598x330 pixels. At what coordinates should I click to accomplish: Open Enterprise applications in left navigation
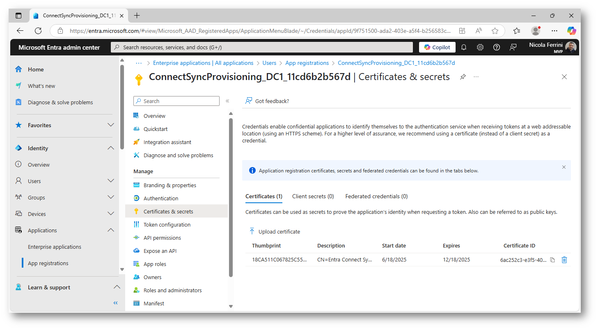click(55, 247)
